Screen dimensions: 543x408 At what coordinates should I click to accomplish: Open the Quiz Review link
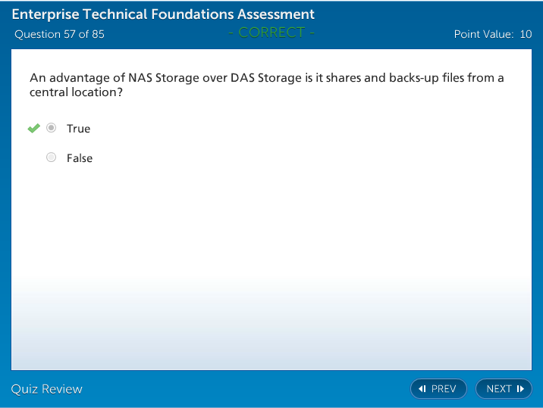[x=46, y=389]
